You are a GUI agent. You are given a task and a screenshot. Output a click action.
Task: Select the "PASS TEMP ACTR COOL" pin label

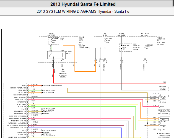point(18,116)
